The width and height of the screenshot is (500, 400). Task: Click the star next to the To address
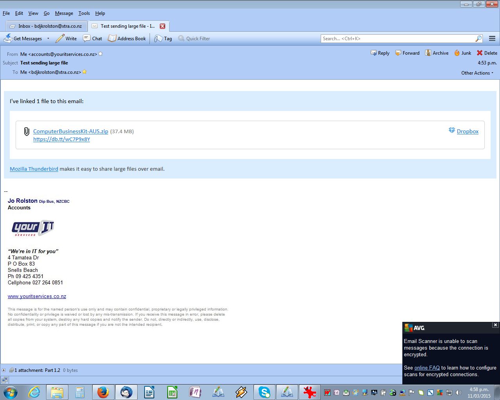click(84, 72)
